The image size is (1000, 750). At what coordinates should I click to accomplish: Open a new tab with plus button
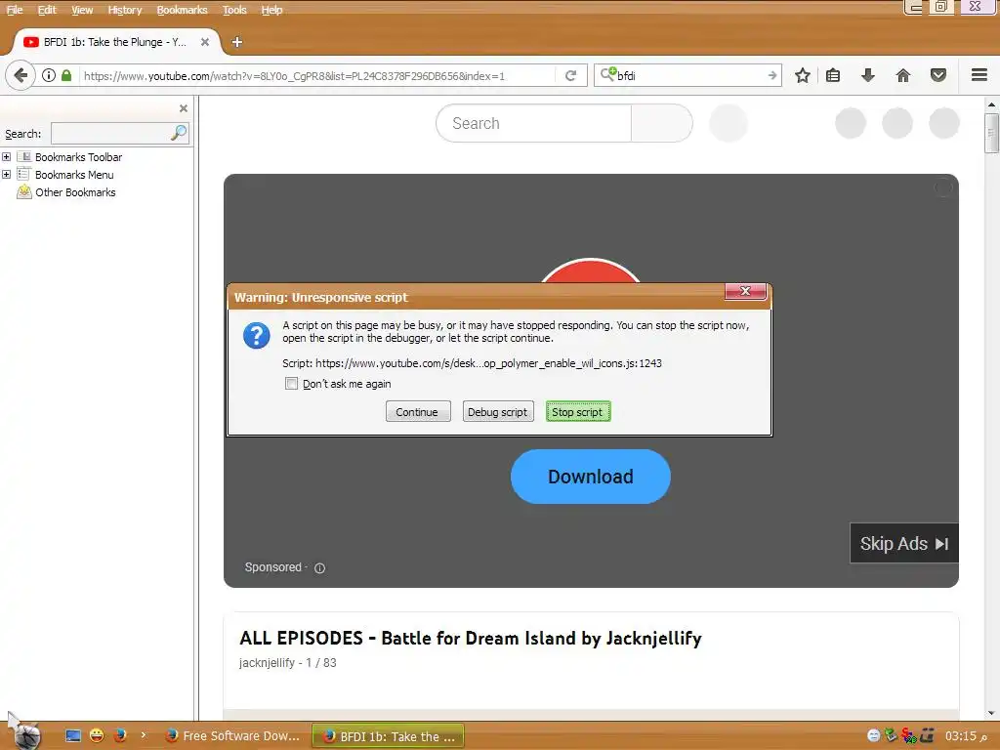[x=236, y=42]
